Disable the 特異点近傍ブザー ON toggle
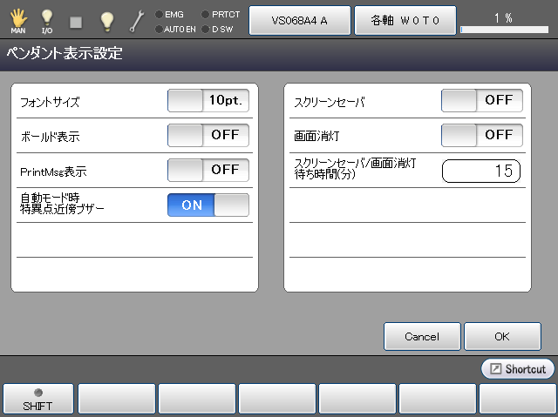Screen dimensions: 558x417 208,205
